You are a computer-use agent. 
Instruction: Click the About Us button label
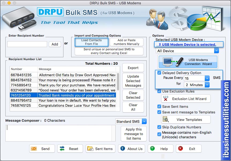135,149
